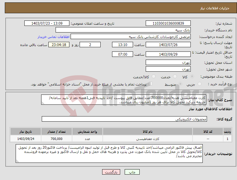Screen dimensions: 237x180
Task: Select the کالا/خدمت radio option
Action: pyautogui.click(x=153, y=76)
